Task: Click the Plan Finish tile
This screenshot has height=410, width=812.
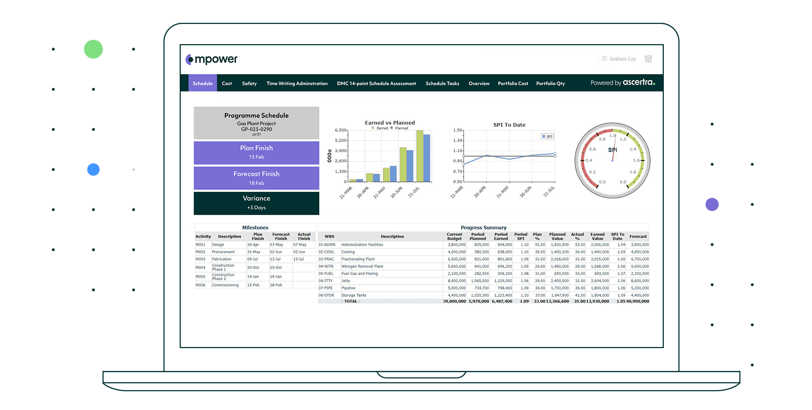Action: (x=256, y=152)
